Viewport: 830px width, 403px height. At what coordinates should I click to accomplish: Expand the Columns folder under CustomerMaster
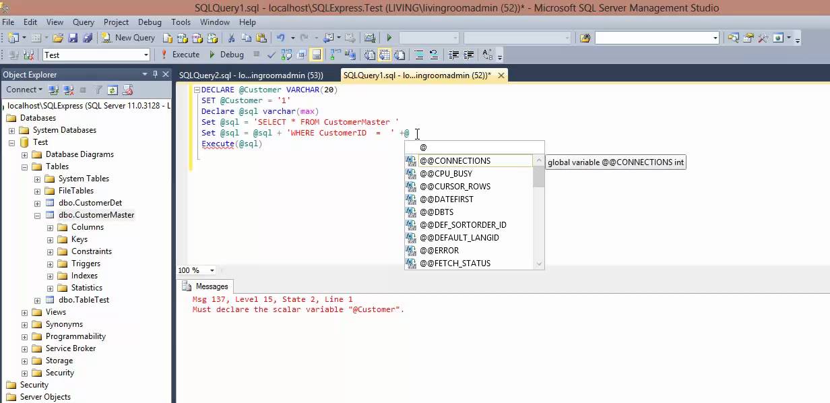click(x=51, y=227)
